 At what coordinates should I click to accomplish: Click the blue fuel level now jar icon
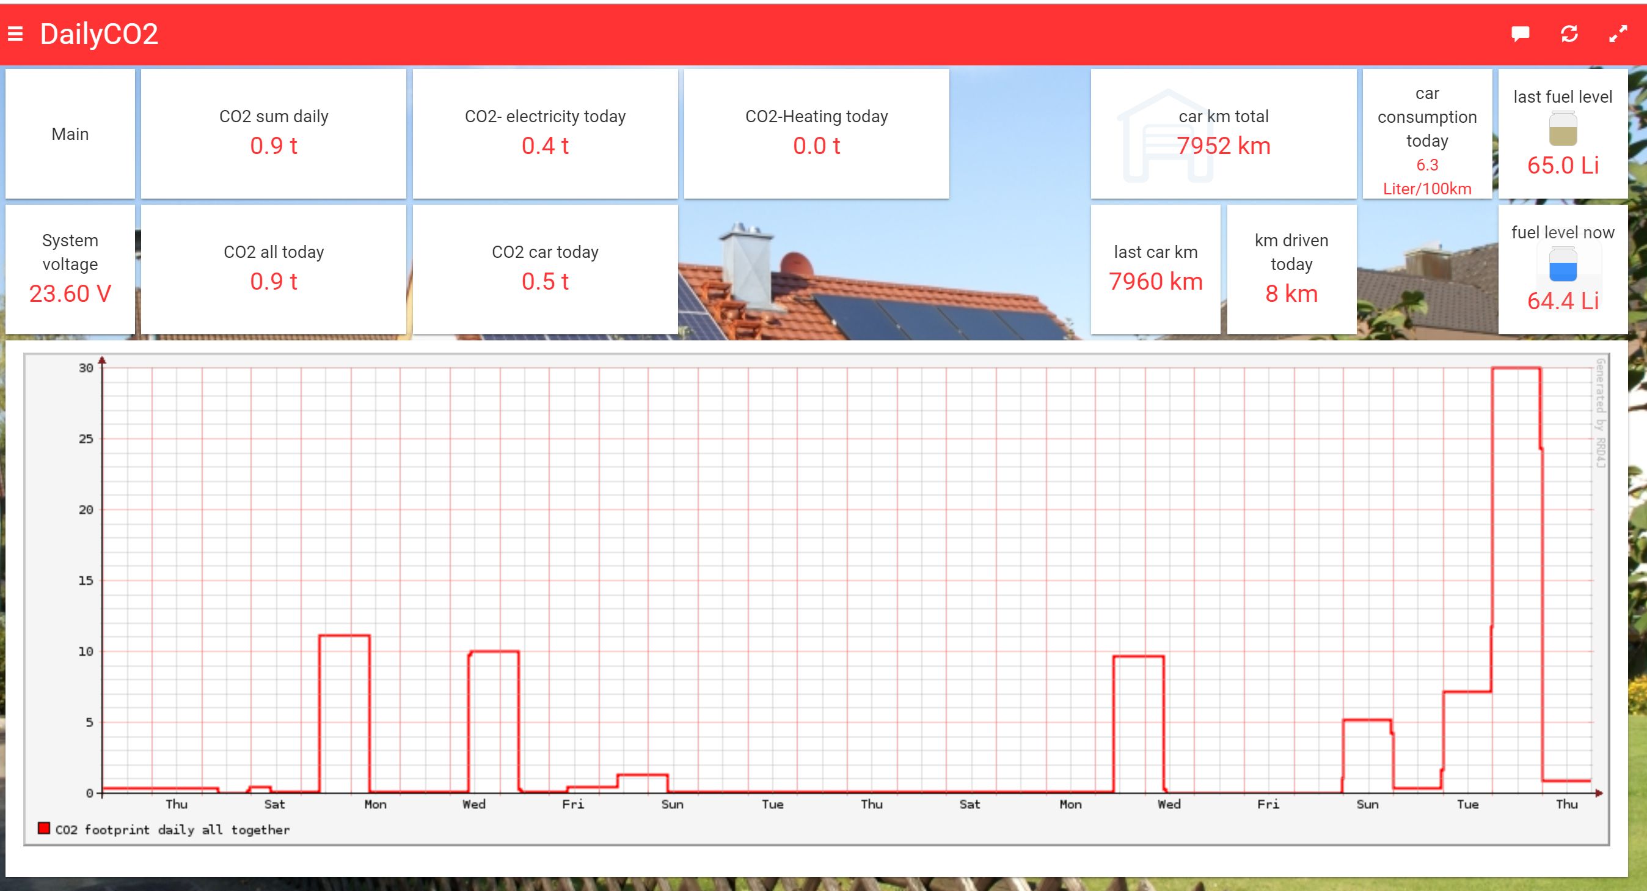[1563, 264]
